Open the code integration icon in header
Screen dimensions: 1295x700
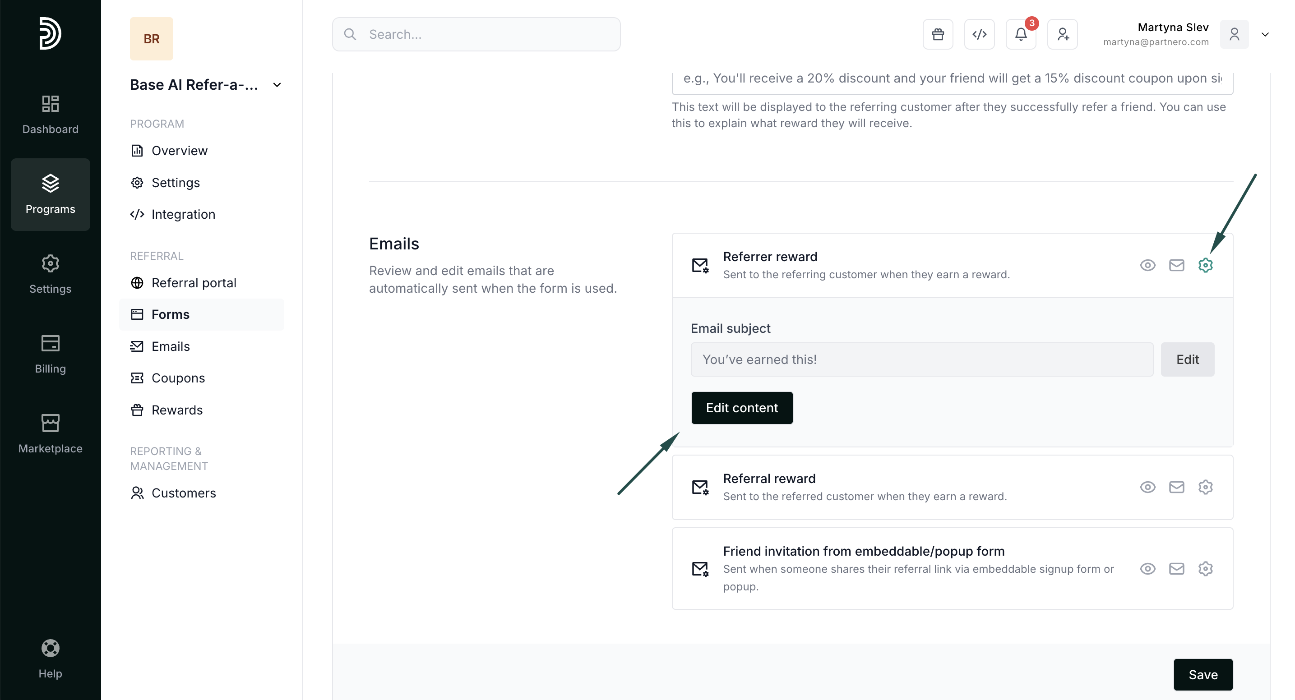979,34
